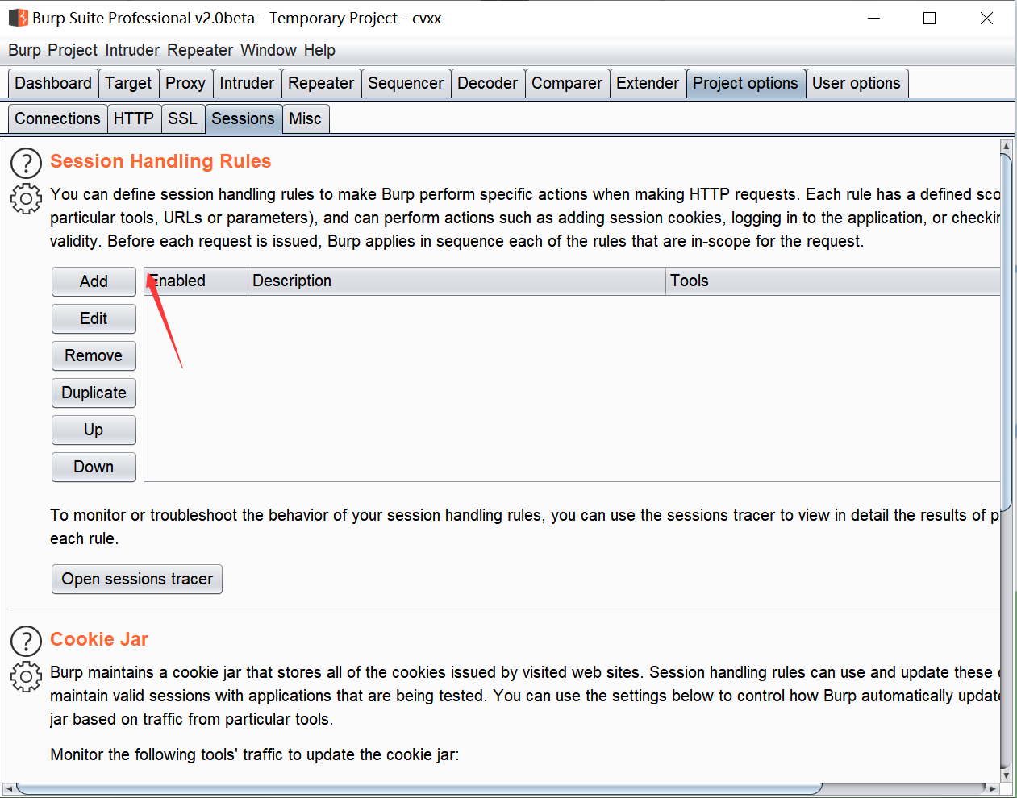Open the Help menu
This screenshot has height=798, width=1017.
point(319,50)
